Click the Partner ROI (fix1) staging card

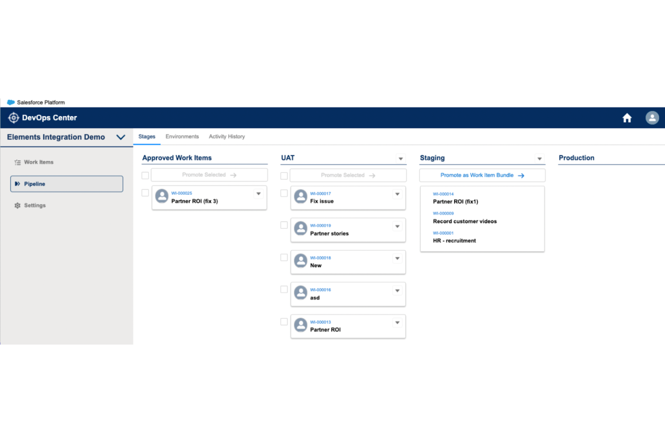coord(455,202)
